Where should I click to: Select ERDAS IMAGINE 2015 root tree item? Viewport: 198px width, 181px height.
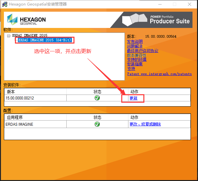[x=30, y=35]
